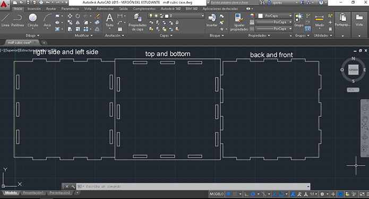
Task: Click the Rotate tool icon
Action: tap(78, 16)
